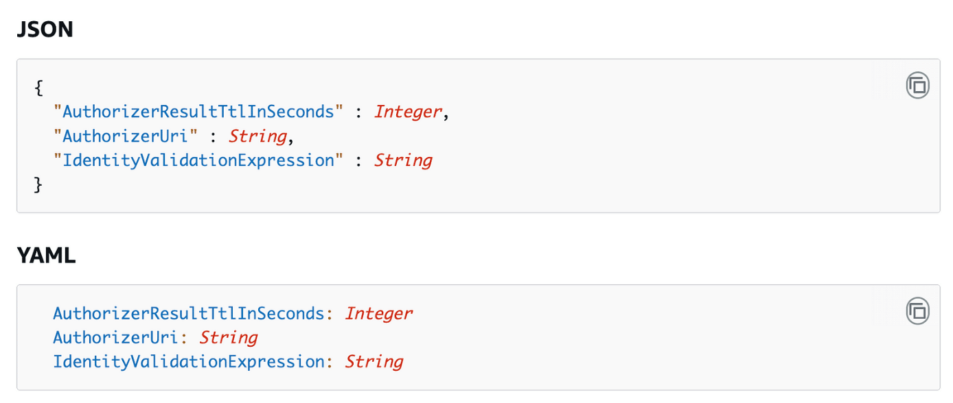Screen dimensions: 953x403
Task: Click the closing brace in JSON block
Action: [x=38, y=184]
